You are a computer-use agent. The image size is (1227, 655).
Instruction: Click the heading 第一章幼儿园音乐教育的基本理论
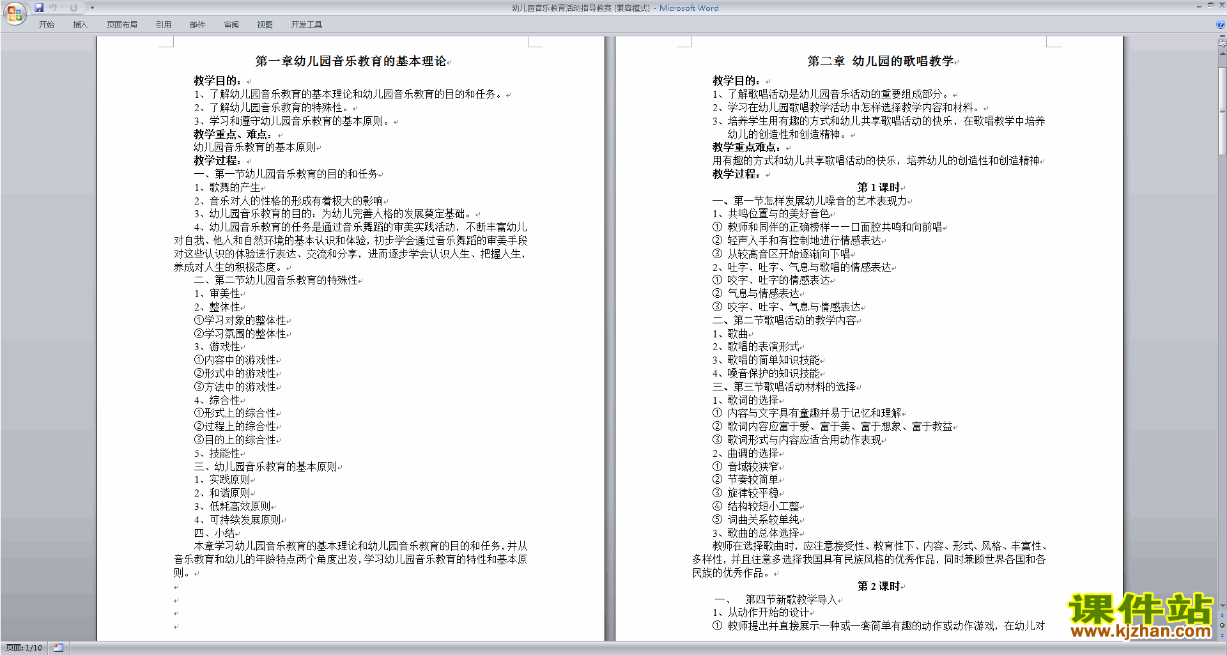coord(351,61)
